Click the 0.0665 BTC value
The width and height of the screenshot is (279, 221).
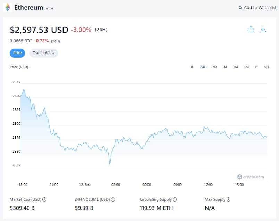point(21,41)
